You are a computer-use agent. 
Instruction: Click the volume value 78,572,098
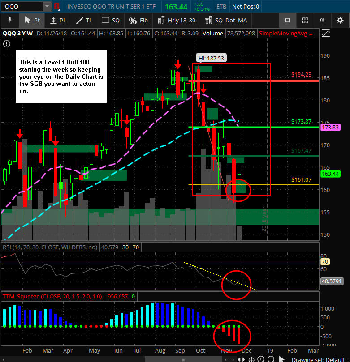[x=241, y=34]
